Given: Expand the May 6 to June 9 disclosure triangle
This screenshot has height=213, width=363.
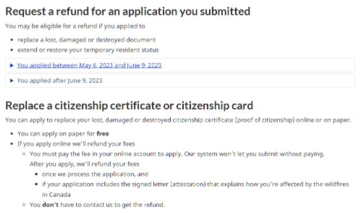Looking at the screenshot, I should pyautogui.click(x=12, y=66).
